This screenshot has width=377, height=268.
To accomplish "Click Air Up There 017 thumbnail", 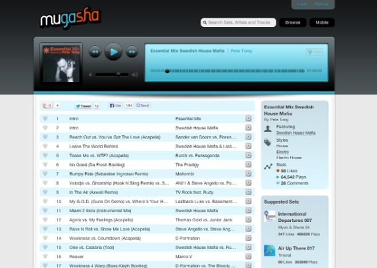I will point(270,250).
